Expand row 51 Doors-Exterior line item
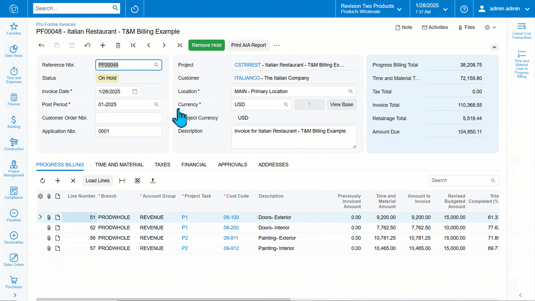Image resolution: width=535 pixels, height=301 pixels. point(40,217)
